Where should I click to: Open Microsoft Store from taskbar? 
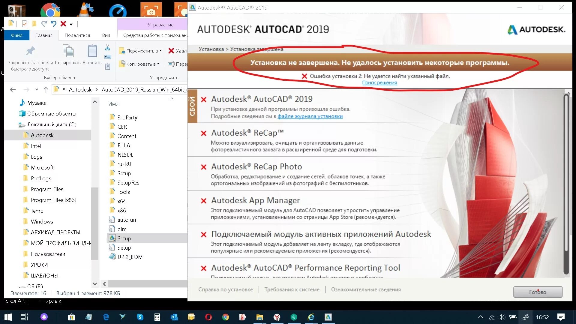pos(71,317)
